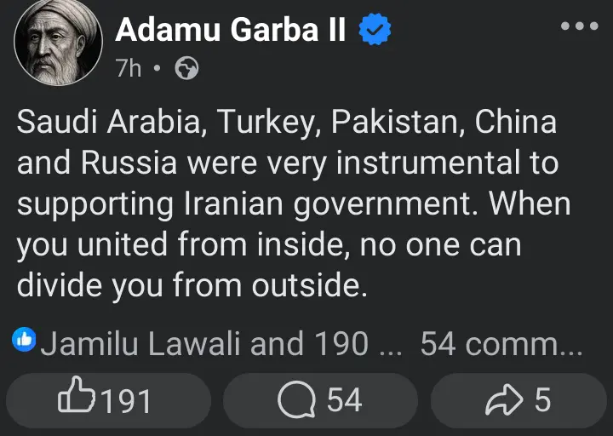The height and width of the screenshot is (436, 613).
Task: Open the truncated 54 comments link
Action: (x=501, y=343)
